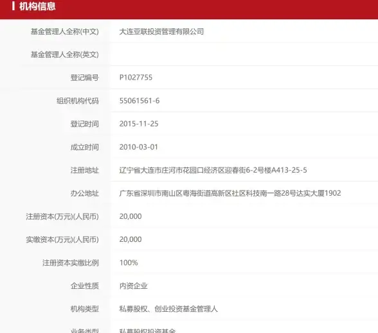This screenshot has height=333, width=378.
Task: Select the 内资企业 value
Action: [133, 286]
